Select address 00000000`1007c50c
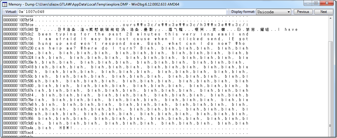 coord(18,76)
